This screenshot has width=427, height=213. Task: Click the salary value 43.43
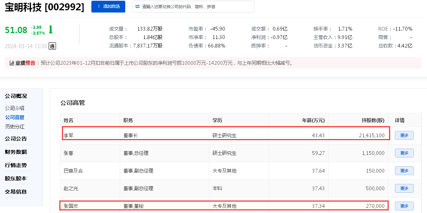click(318, 135)
